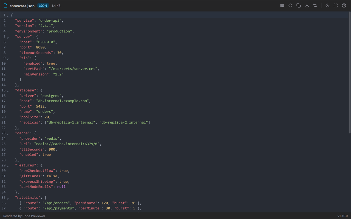351x219 pixels.
Task: Click the showcase.json file name
Action: pyautogui.click(x=22, y=6)
